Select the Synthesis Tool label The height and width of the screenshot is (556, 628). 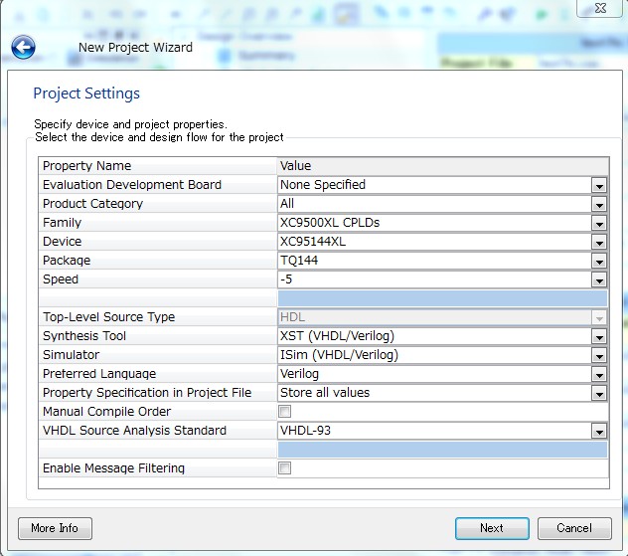84,336
